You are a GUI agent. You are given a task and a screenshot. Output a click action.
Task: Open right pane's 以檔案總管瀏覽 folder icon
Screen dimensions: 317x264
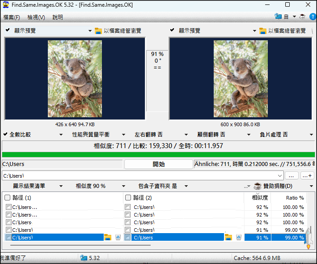263,31
